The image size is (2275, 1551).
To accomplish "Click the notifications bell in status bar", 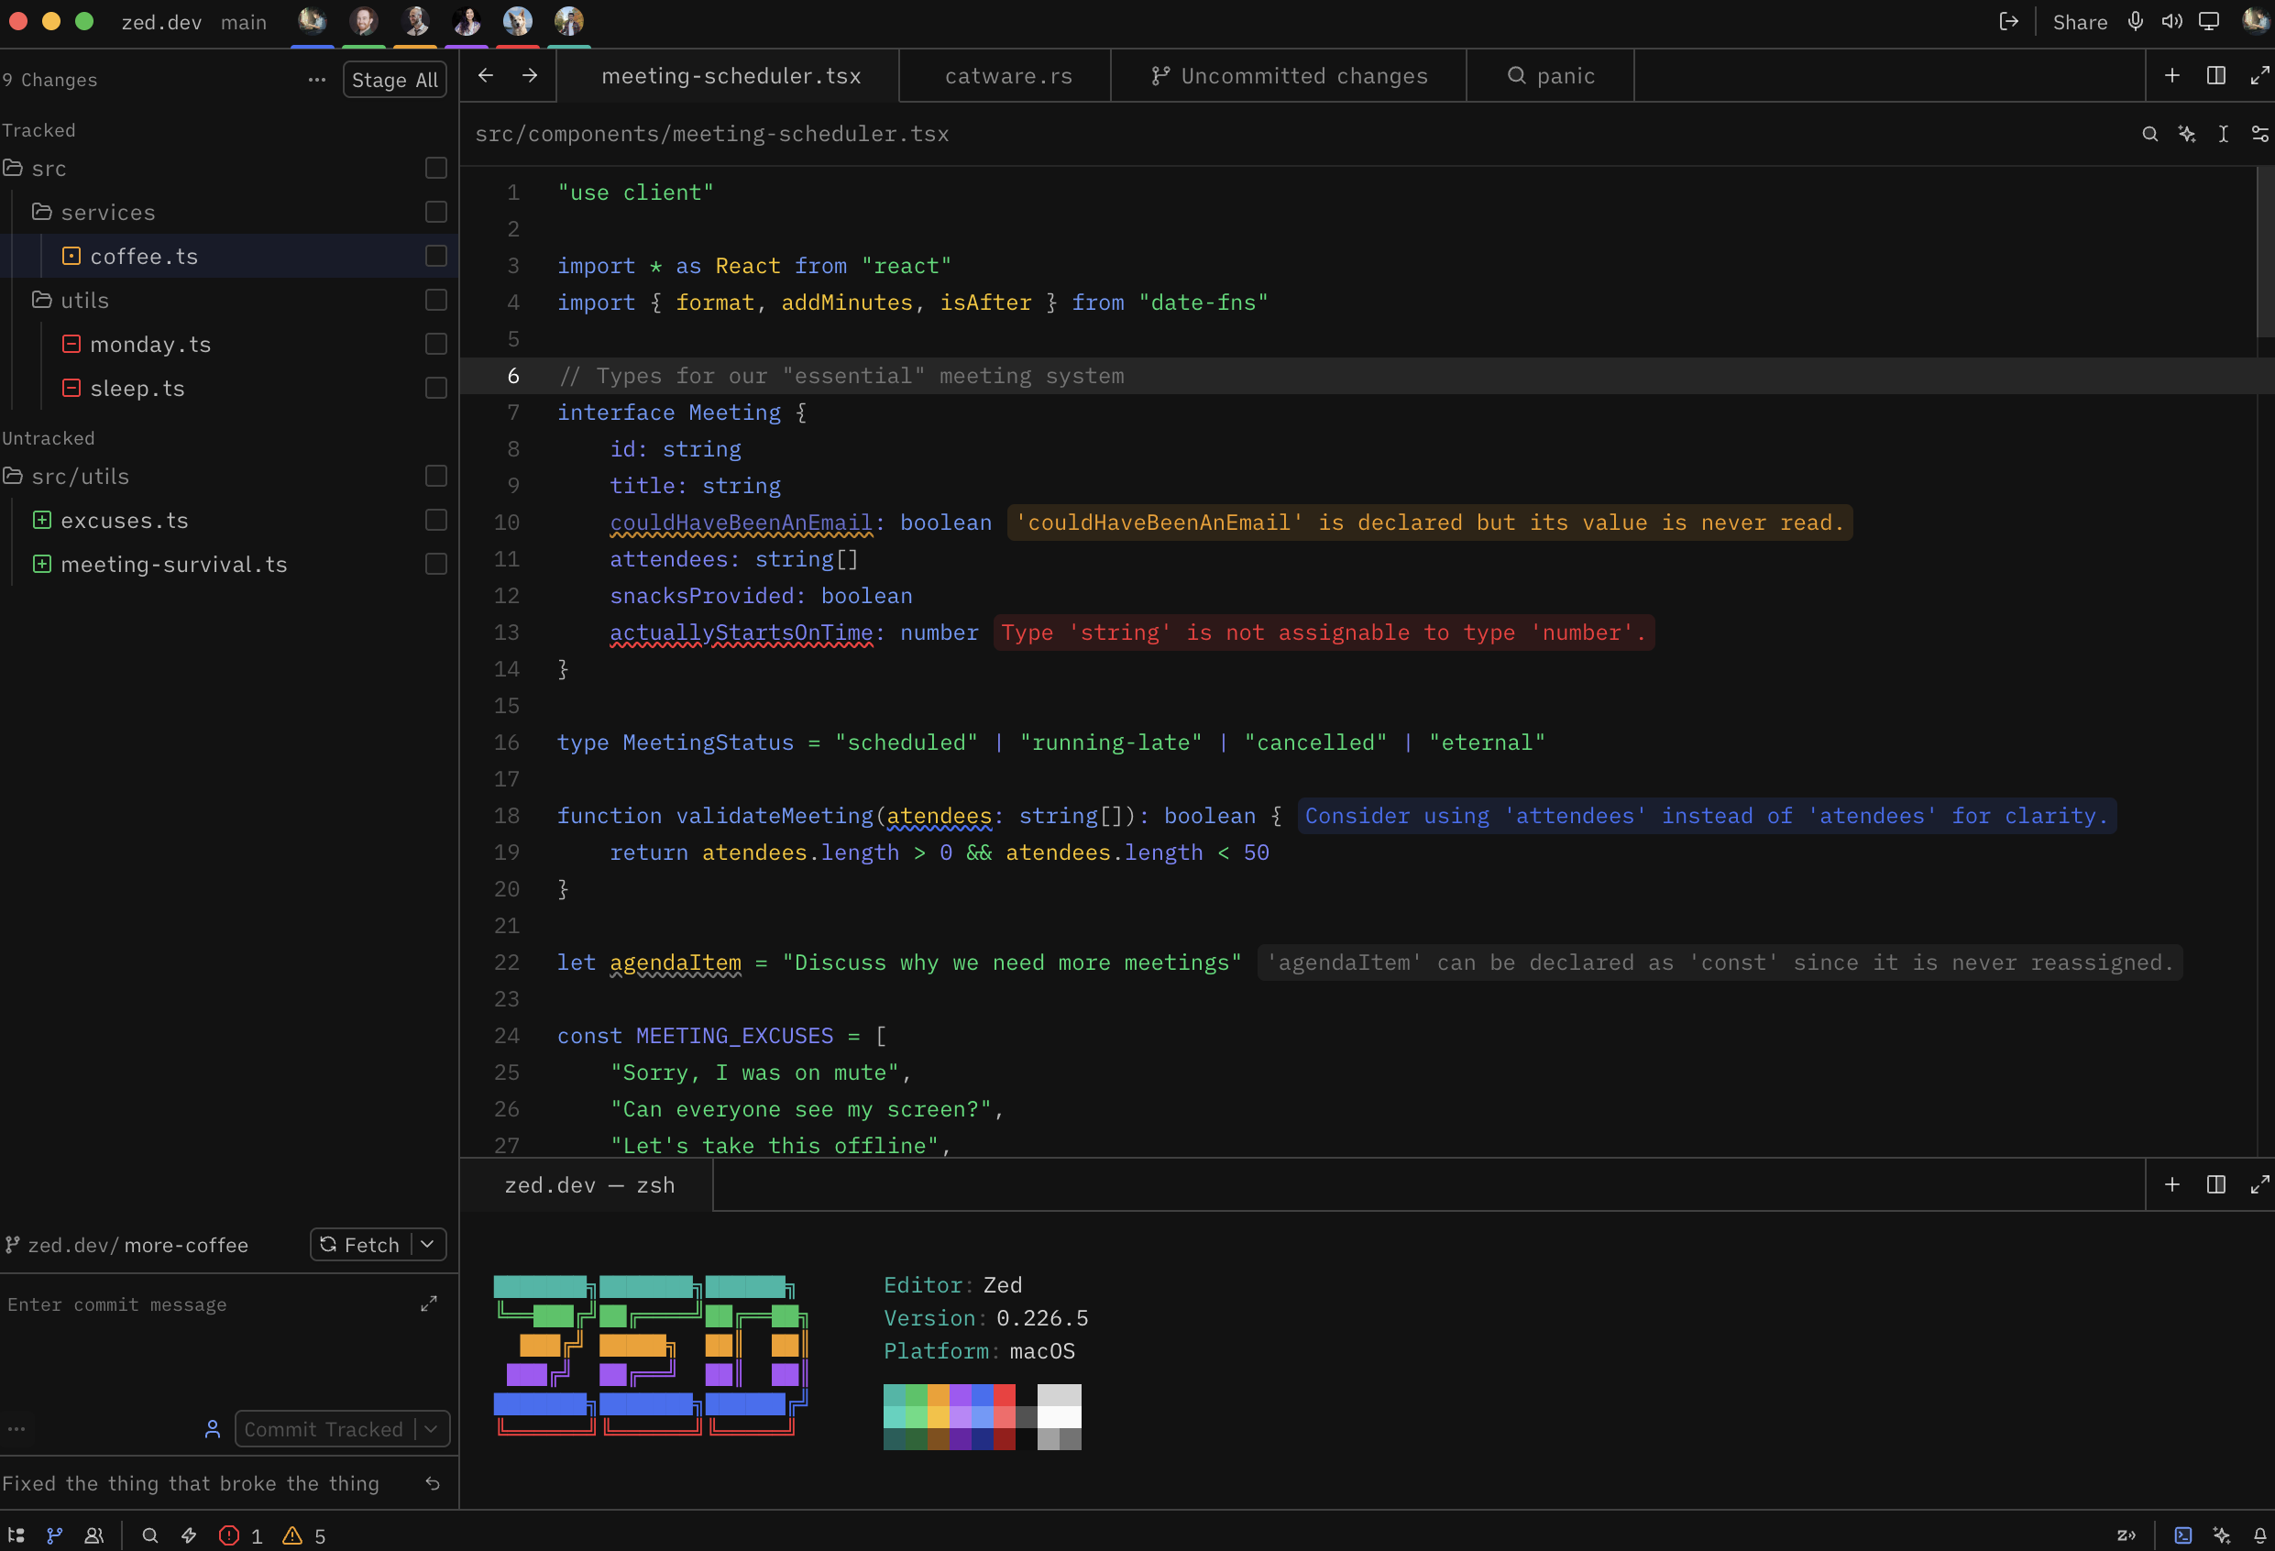I will [x=2260, y=1535].
